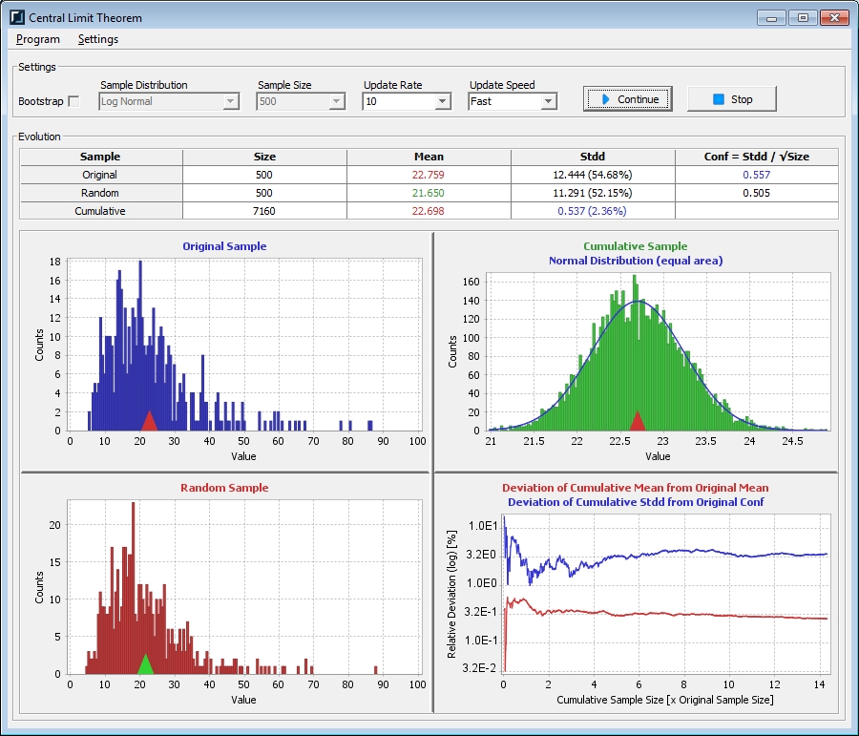
Task: Click the Cumulative row label
Action: (x=99, y=211)
